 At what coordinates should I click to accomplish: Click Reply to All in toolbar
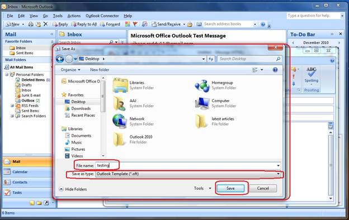pyautogui.click(x=84, y=24)
